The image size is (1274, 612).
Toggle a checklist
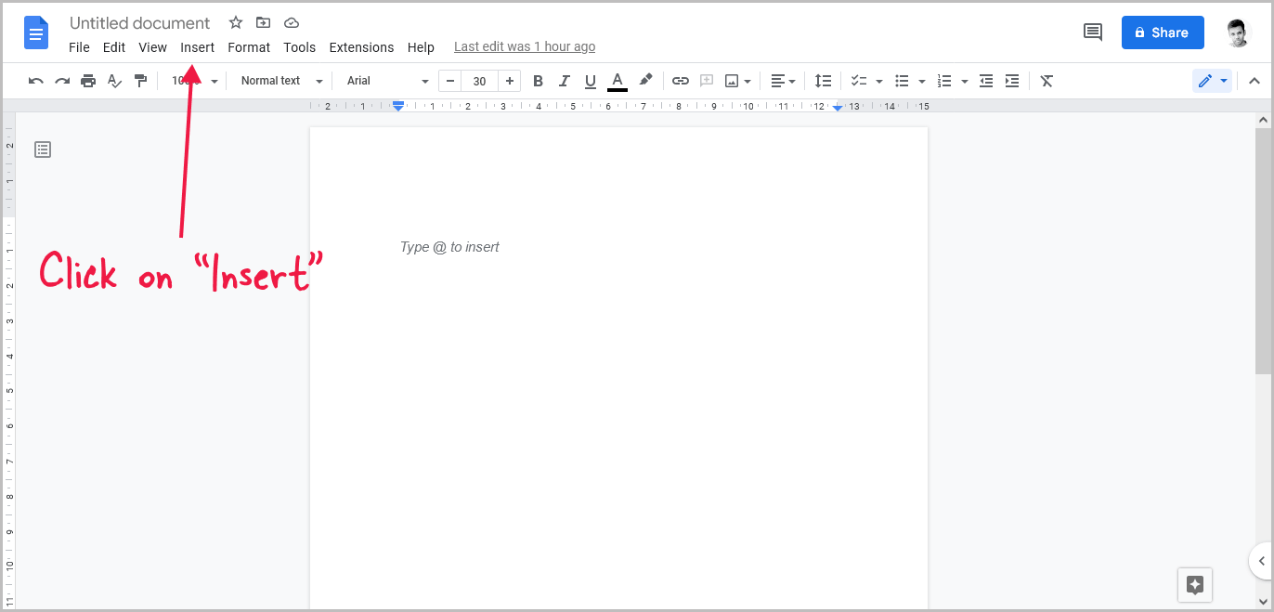coord(859,81)
